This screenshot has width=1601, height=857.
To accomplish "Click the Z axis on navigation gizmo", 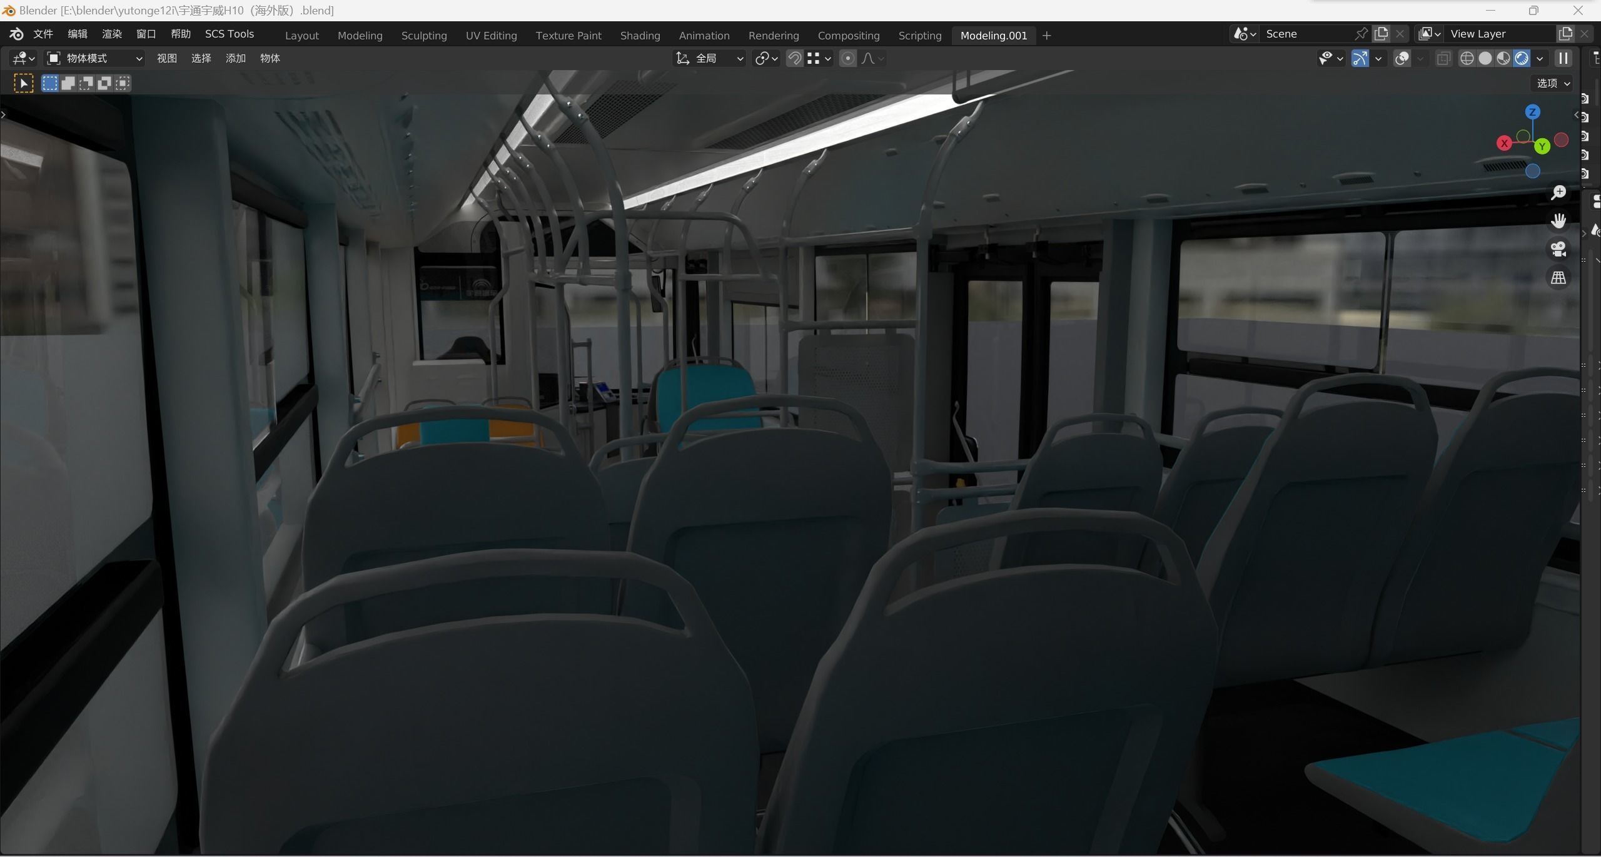I will [x=1532, y=112].
